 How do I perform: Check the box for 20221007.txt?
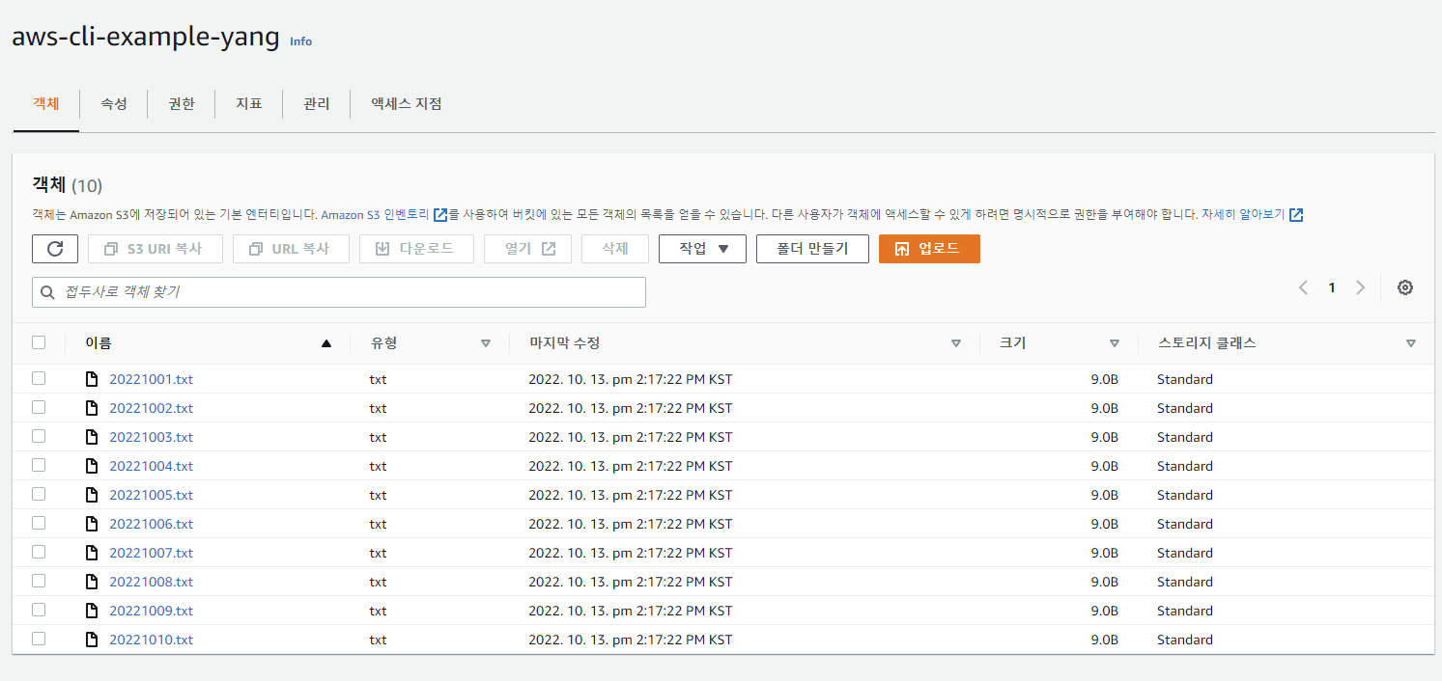[x=39, y=552]
